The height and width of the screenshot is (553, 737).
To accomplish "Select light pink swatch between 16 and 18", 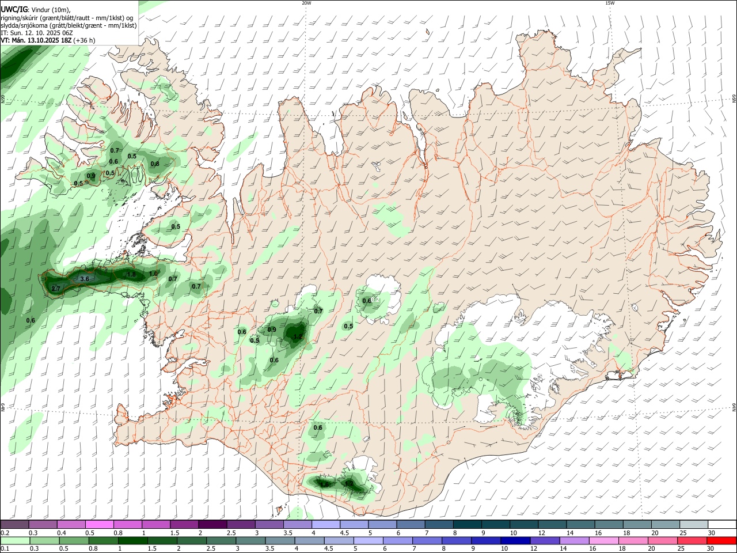I will coord(604,540).
